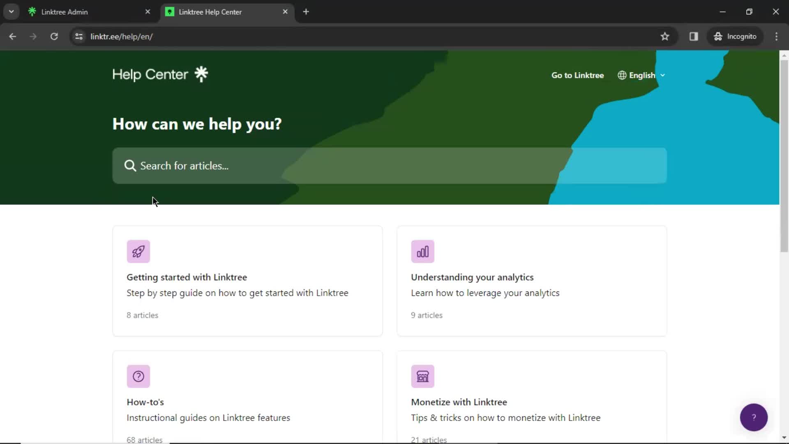Click the page vertical scrollbar thumb
Viewport: 789px width, 444px height.
[x=784, y=156]
